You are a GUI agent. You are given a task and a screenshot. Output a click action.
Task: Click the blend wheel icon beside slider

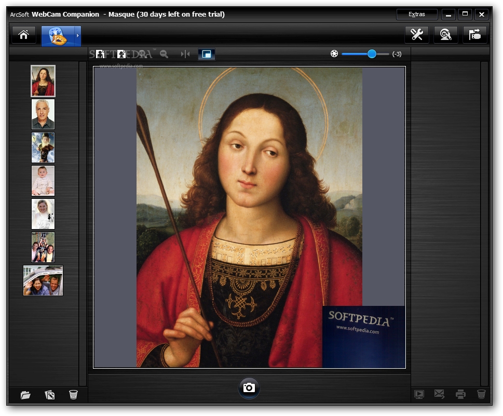tap(334, 53)
